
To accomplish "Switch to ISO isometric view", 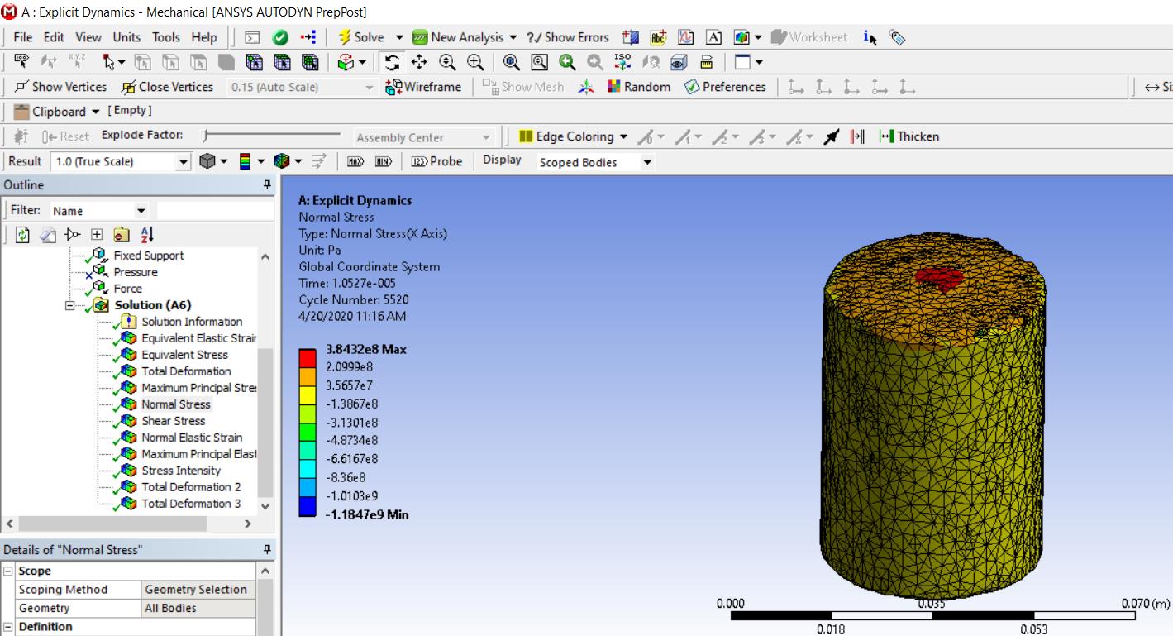I will point(622,62).
